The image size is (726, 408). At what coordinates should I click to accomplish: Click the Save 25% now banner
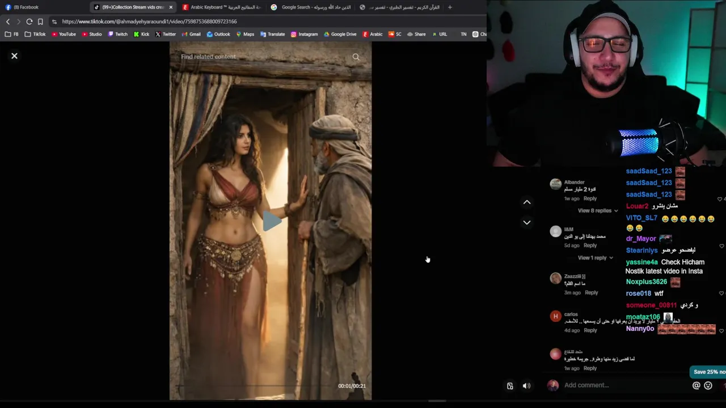708,372
